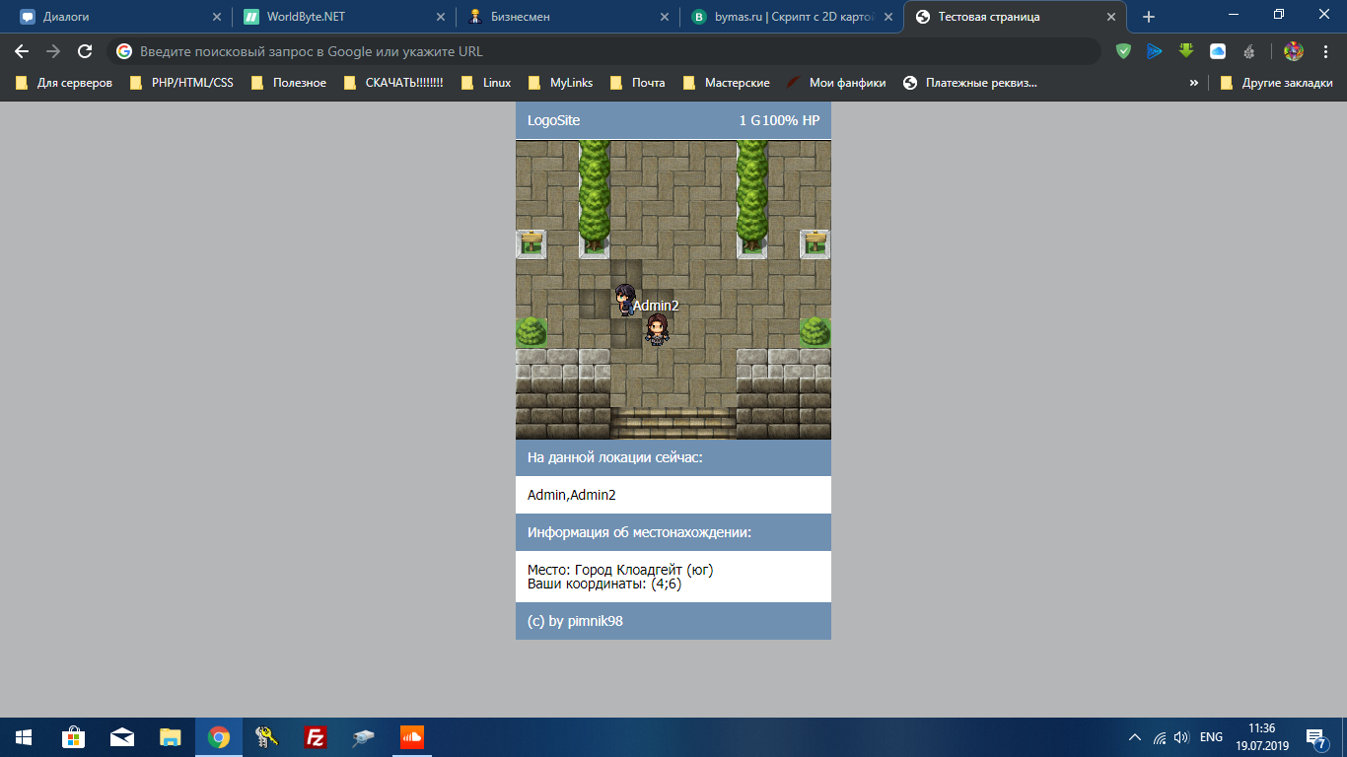
Task: Click the Chrome profile avatar
Action: (1293, 51)
